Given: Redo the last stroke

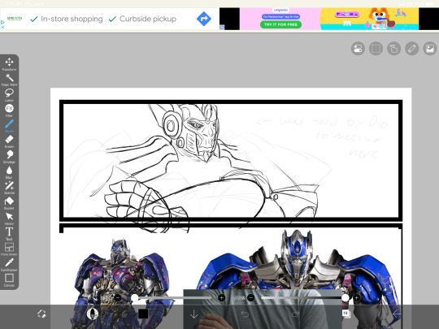Looking at the screenshot, I should 295,314.
